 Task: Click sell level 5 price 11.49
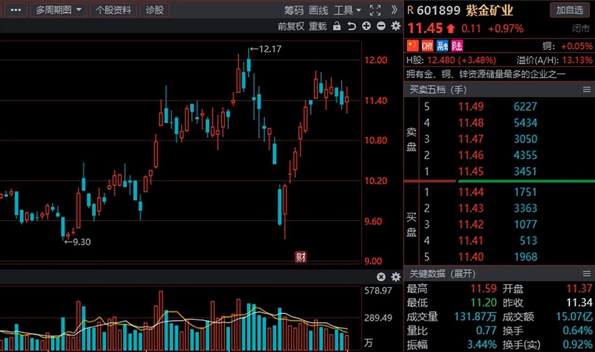click(x=471, y=107)
